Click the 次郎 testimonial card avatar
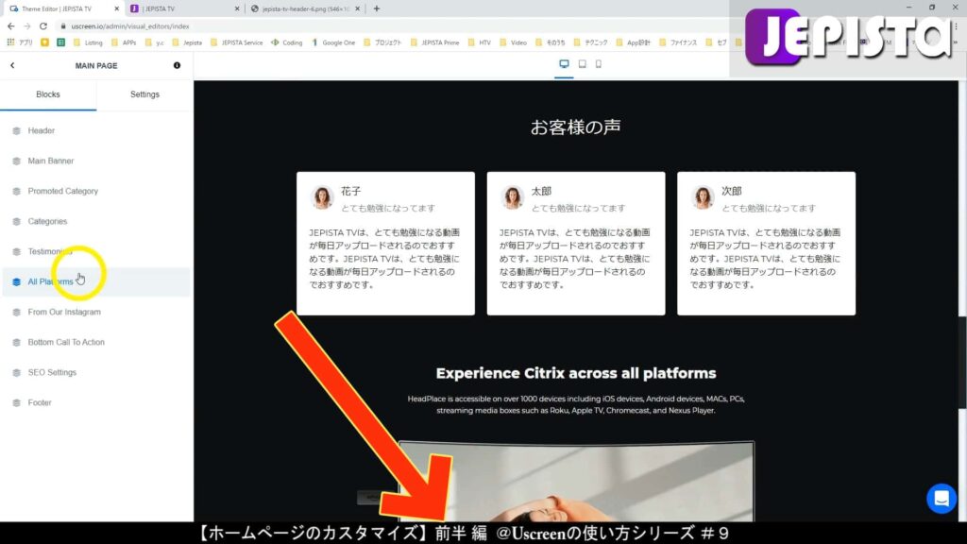 pyautogui.click(x=703, y=197)
